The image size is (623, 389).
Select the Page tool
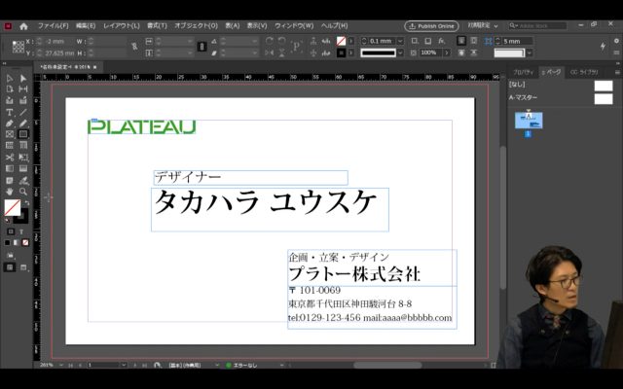coord(10,89)
